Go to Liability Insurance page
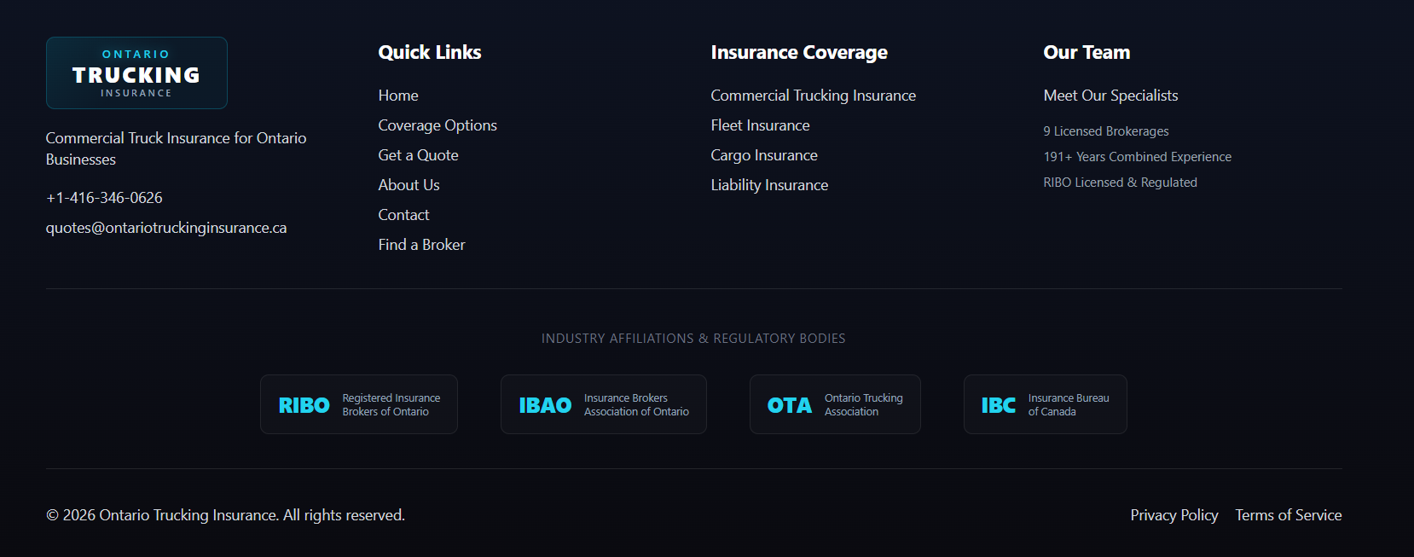Image resolution: width=1414 pixels, height=557 pixels. click(x=769, y=185)
